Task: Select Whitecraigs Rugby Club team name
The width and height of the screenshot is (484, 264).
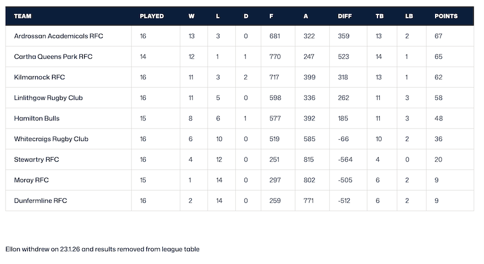Action: pos(51,139)
